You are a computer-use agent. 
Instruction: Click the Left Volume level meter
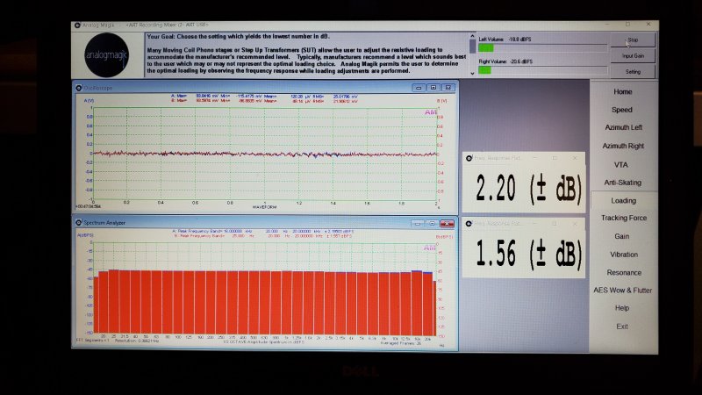542,48
